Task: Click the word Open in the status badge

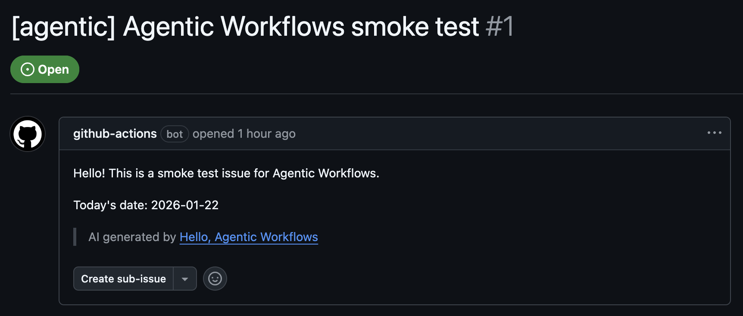Action: coord(53,69)
